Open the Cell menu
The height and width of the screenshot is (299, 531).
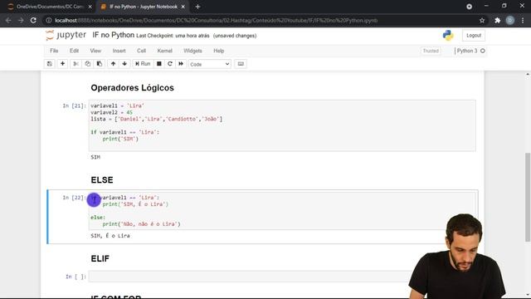click(141, 51)
